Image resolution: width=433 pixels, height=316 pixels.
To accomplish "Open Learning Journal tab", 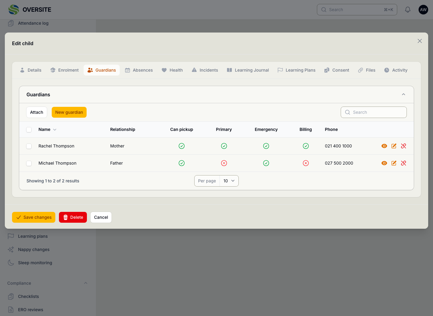I will [248, 70].
